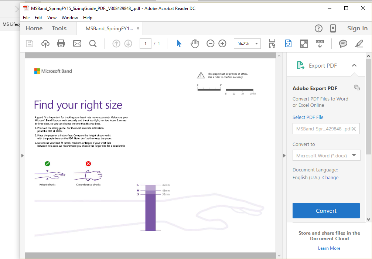Click the blue Convert button
Screen dimensions: 372x259
point(326,211)
